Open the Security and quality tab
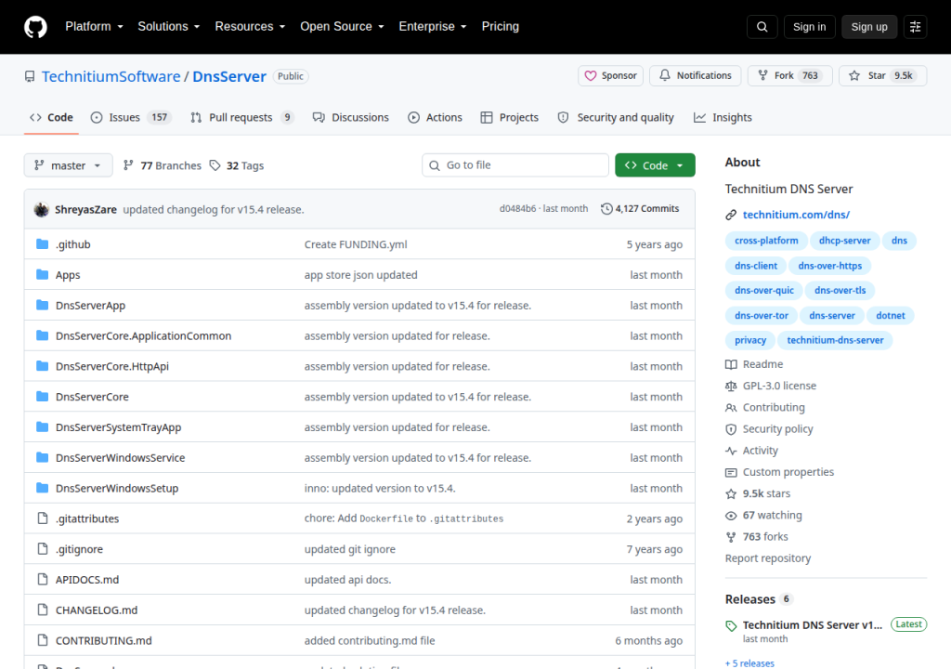 [x=616, y=117]
